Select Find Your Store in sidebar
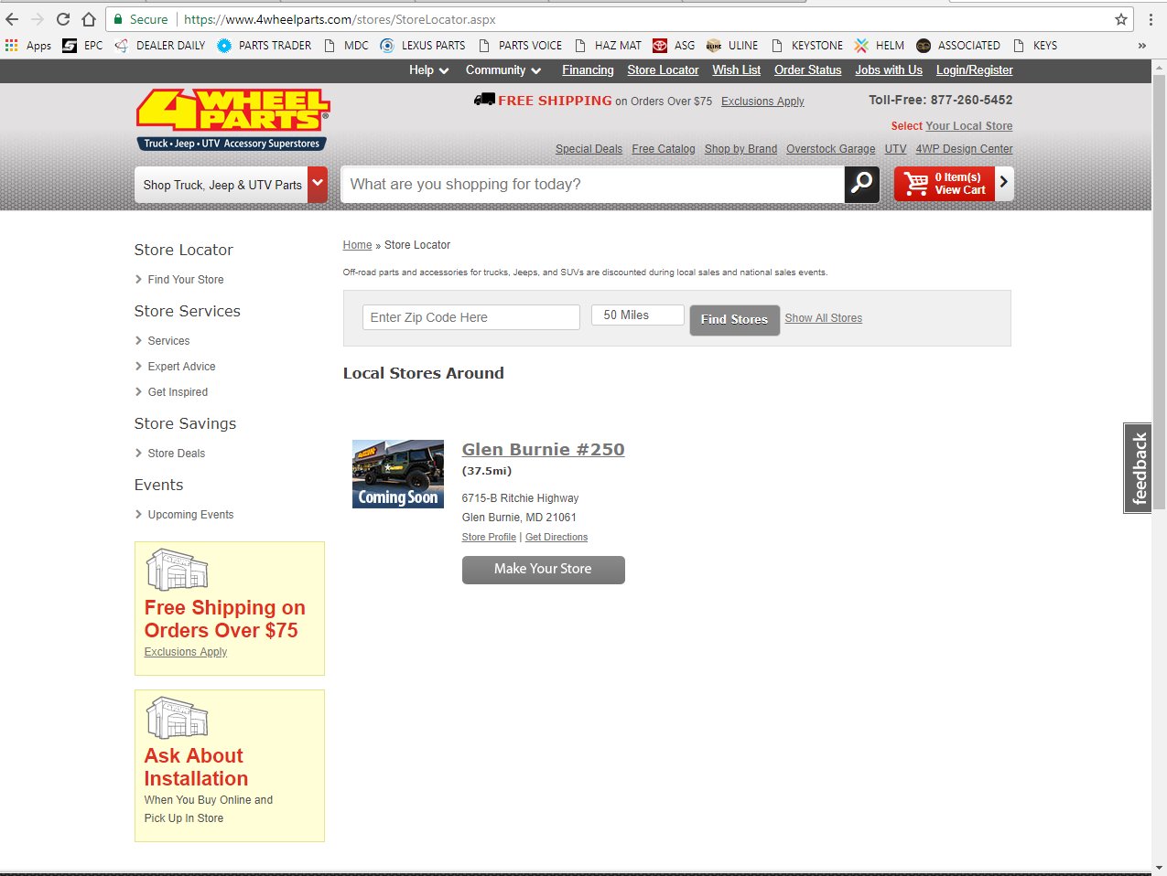The image size is (1167, 876). coord(186,280)
